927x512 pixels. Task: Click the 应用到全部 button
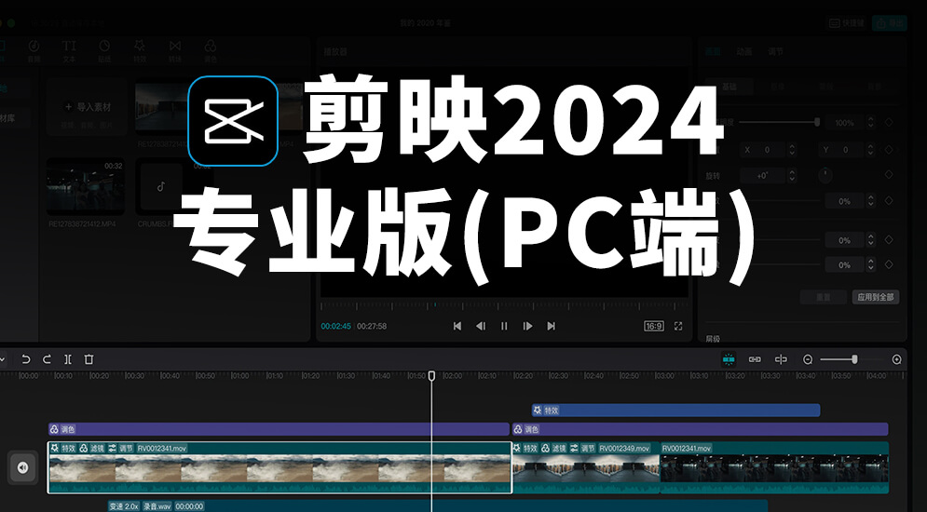(876, 297)
